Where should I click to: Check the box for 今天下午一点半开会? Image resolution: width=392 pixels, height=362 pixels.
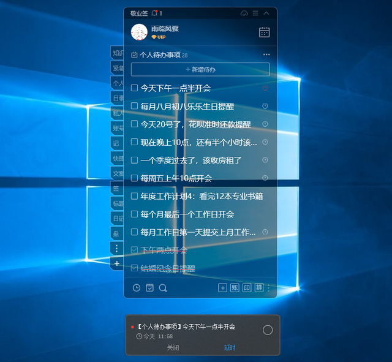tap(134, 88)
